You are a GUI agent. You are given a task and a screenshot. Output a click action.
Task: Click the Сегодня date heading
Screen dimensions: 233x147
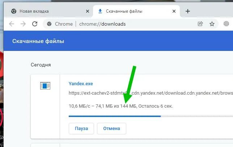41,65
